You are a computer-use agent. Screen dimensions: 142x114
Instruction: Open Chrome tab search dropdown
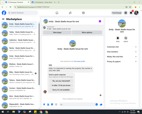[2, 2]
